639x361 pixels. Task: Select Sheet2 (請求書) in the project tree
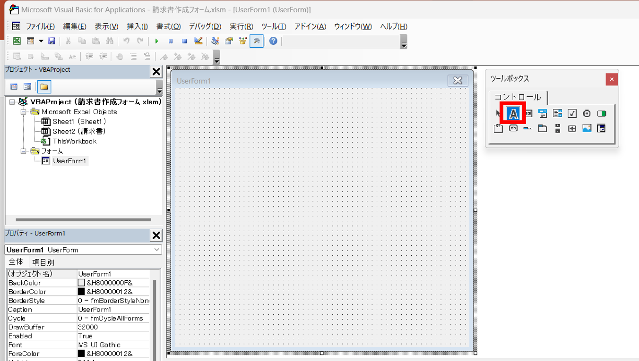[78, 131]
